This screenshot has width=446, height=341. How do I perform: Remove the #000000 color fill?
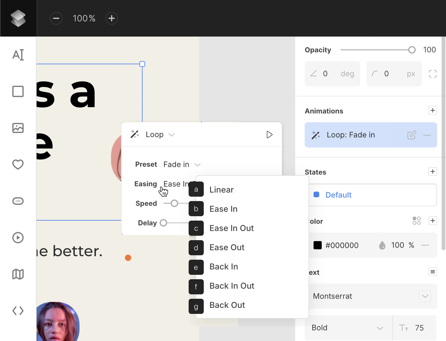coord(425,245)
